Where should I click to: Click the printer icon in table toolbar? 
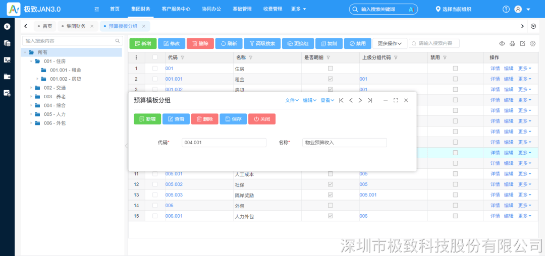pos(512,43)
